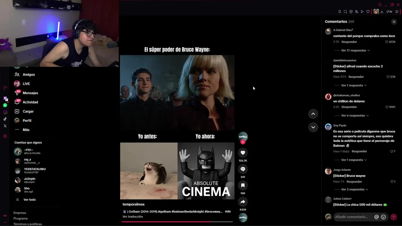This screenshot has width=402, height=226.
Task: Like Jorge Infante's comment
Action: [392, 181]
